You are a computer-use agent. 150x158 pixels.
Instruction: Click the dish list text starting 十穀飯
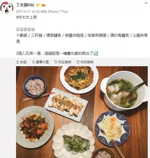click(82, 38)
